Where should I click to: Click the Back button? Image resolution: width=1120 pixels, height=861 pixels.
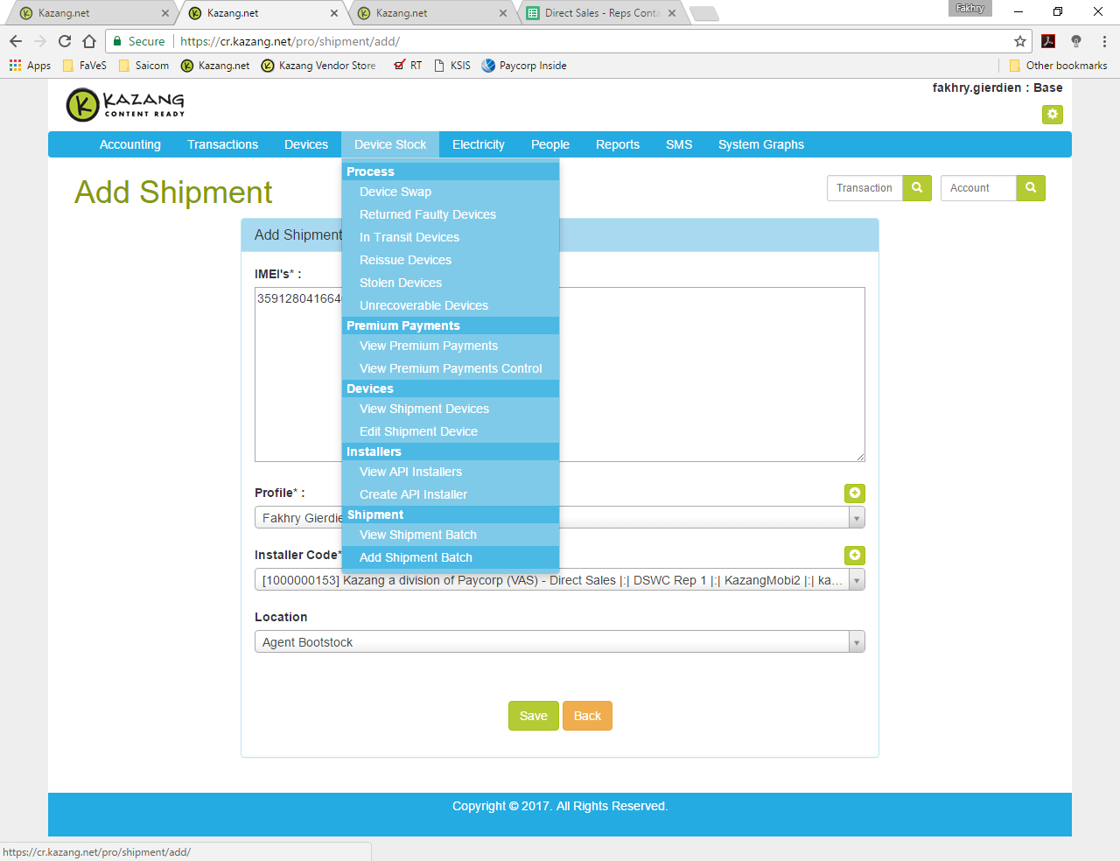tap(587, 716)
